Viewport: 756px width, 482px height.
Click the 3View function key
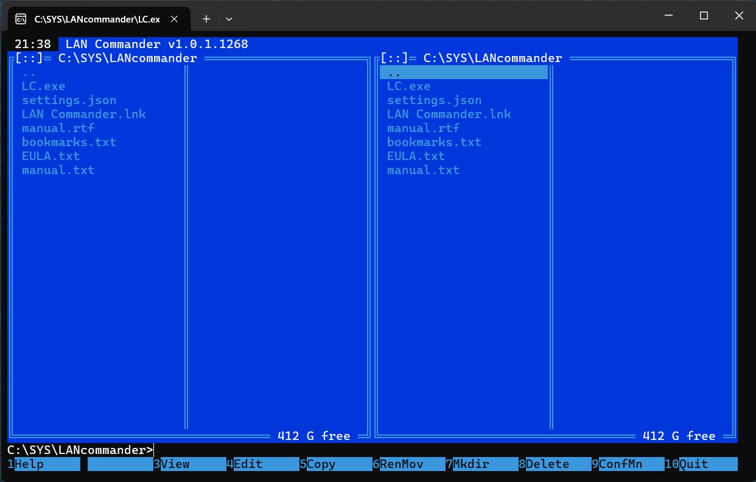click(x=190, y=464)
